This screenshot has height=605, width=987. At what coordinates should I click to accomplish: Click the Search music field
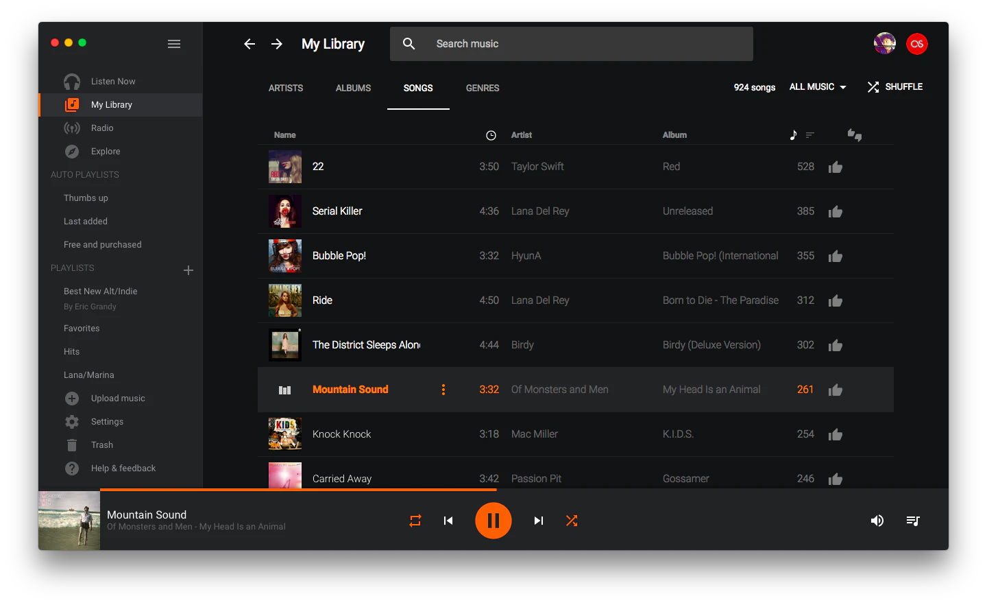point(572,44)
